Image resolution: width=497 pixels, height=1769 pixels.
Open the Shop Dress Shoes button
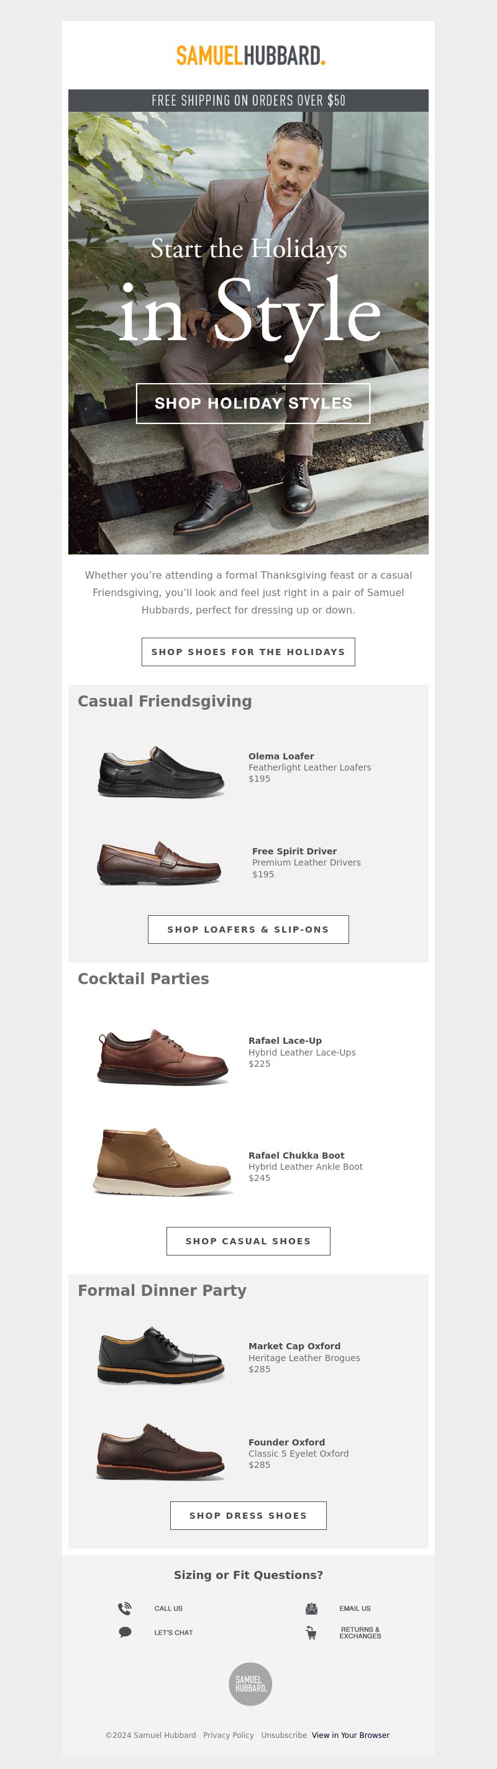[x=248, y=1516]
